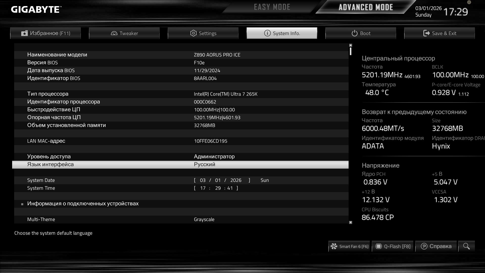Click the hour field 17 in System Time
The width and height of the screenshot is (485, 273).
(203, 188)
